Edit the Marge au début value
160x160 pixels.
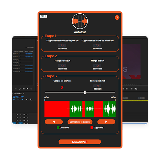coord(62,65)
